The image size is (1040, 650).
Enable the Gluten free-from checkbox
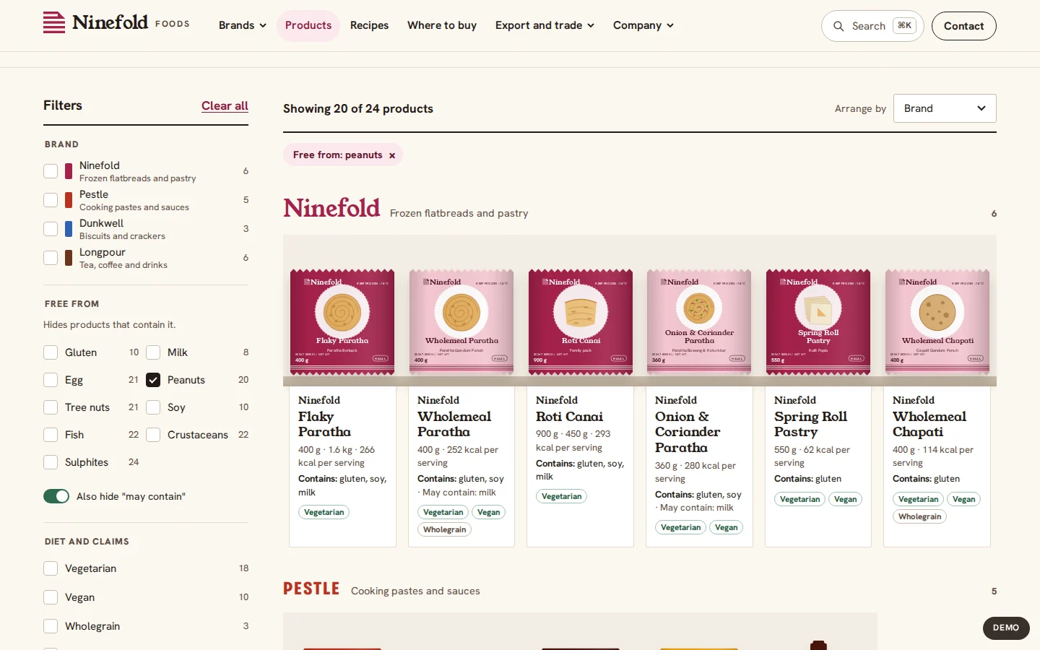[51, 352]
